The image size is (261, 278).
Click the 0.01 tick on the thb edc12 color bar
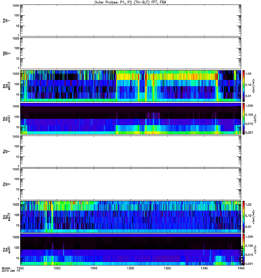pyautogui.click(x=248, y=96)
